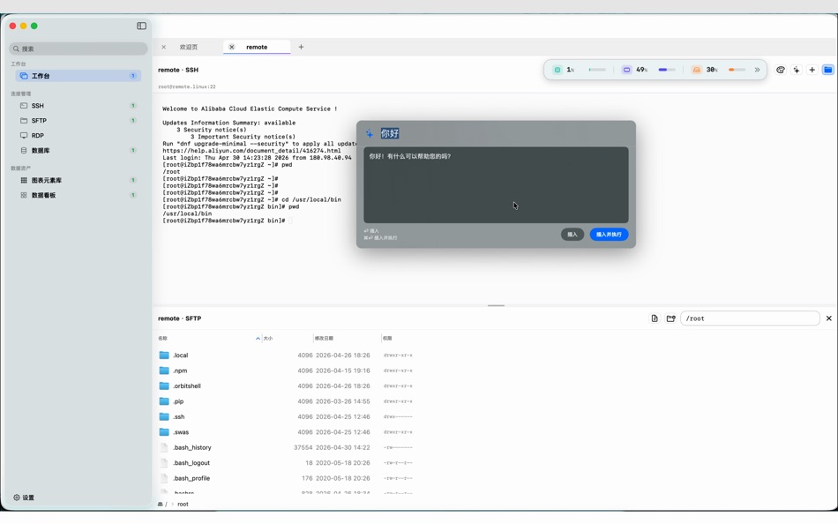Click the 37554 size cell
The width and height of the screenshot is (838, 524).
pyautogui.click(x=303, y=447)
